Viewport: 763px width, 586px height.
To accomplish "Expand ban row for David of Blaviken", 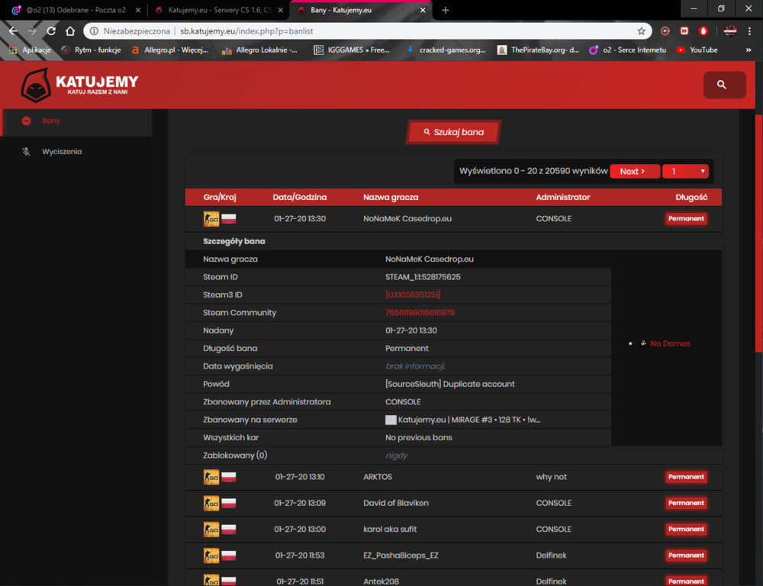I will [x=453, y=503].
